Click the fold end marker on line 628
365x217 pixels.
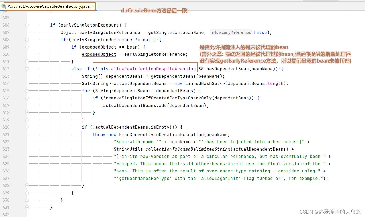click(x=27, y=186)
